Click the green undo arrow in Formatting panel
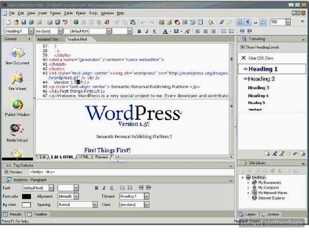The height and width of the screenshot is (232, 309). click(x=295, y=154)
